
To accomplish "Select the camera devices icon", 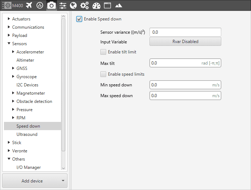I will (x=51, y=6).
